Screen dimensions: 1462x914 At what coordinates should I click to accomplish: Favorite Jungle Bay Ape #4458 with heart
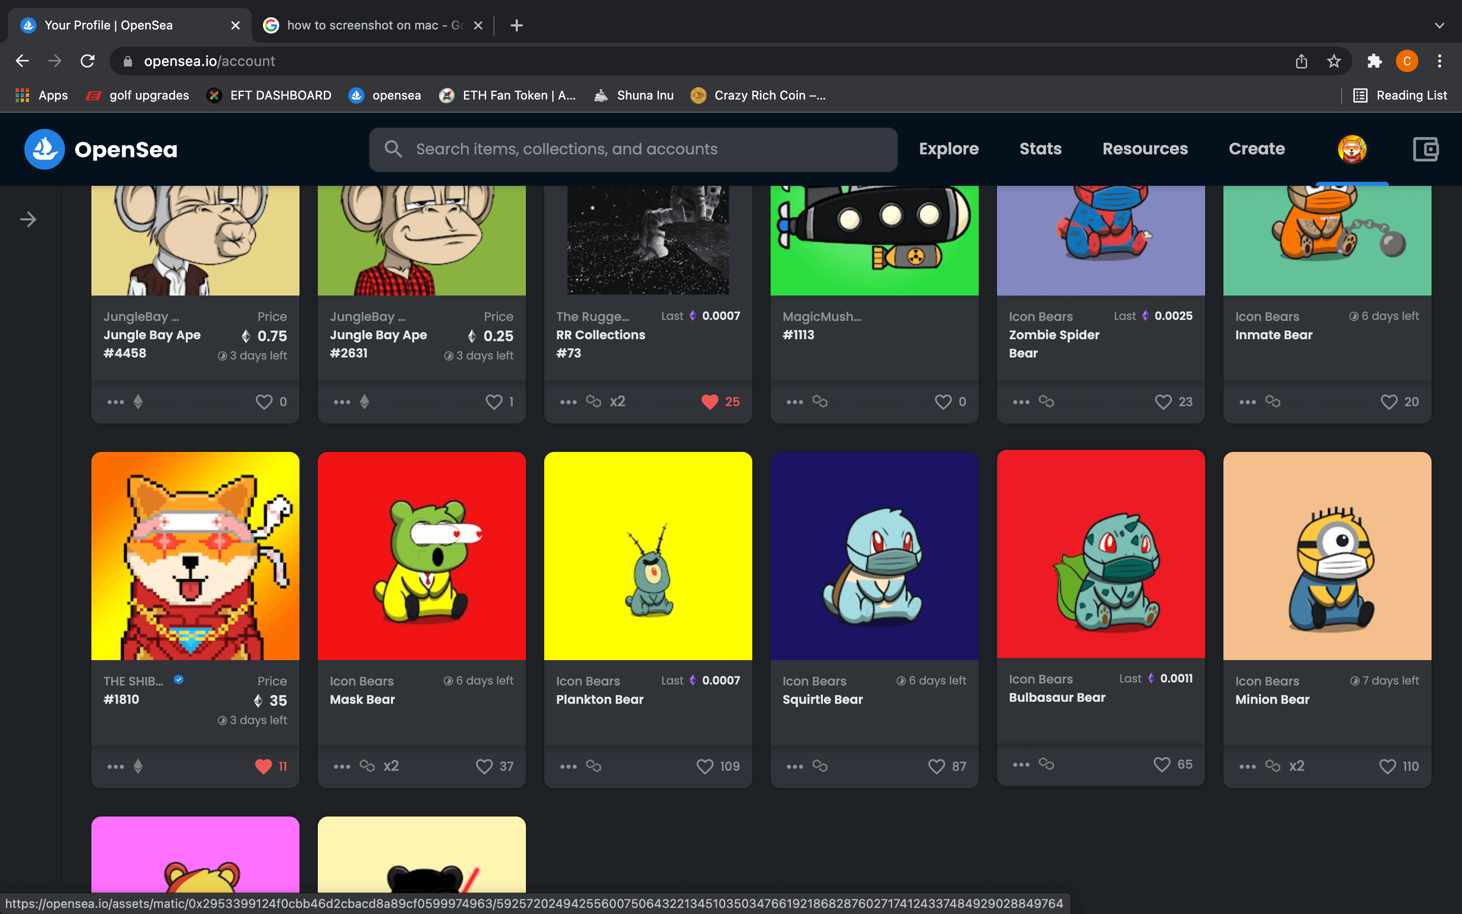264,402
